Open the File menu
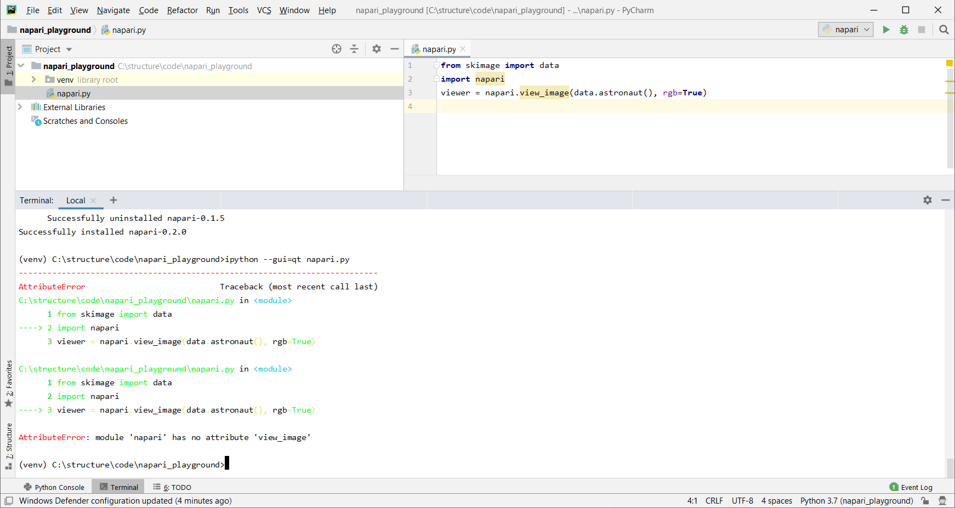The width and height of the screenshot is (955, 508). coord(32,10)
